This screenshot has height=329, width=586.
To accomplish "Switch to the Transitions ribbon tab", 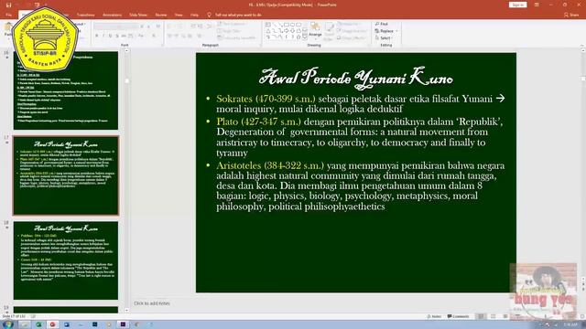I will tap(85, 15).
